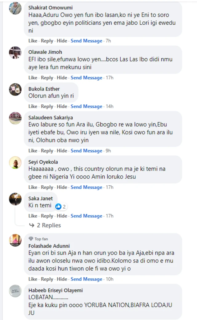
Task: Reply to Olawale Jimoh's comment
Action: 47,78
